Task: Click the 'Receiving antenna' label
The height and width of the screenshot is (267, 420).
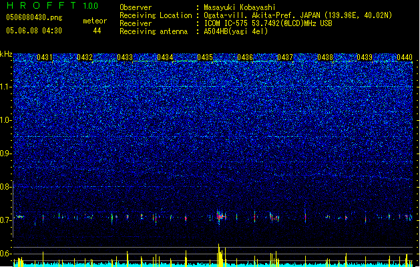Action: pos(154,31)
